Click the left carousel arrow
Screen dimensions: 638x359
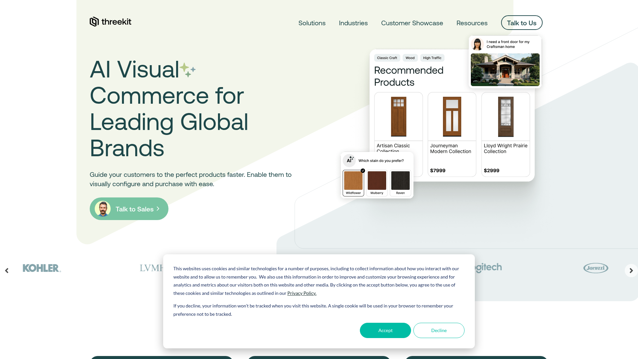7,271
